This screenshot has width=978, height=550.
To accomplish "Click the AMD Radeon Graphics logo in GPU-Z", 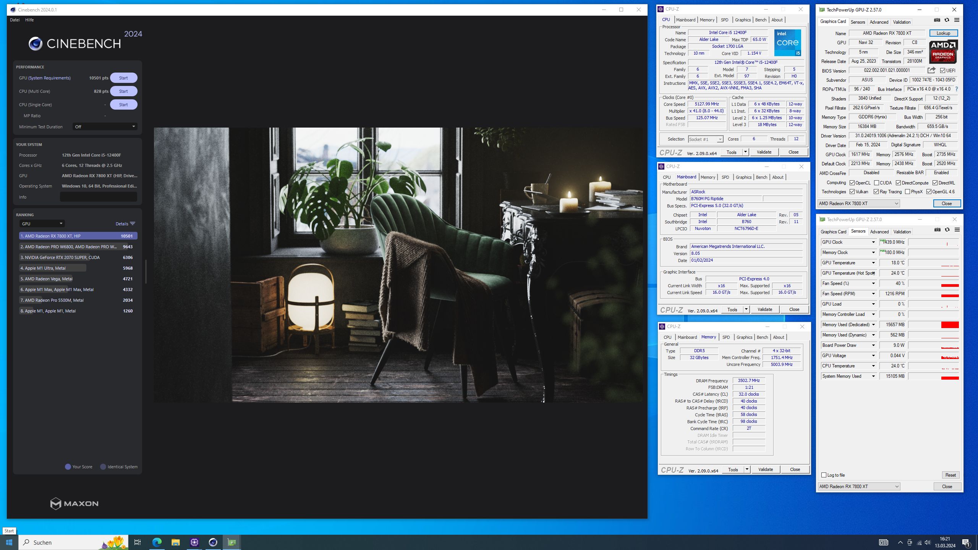I will [943, 52].
